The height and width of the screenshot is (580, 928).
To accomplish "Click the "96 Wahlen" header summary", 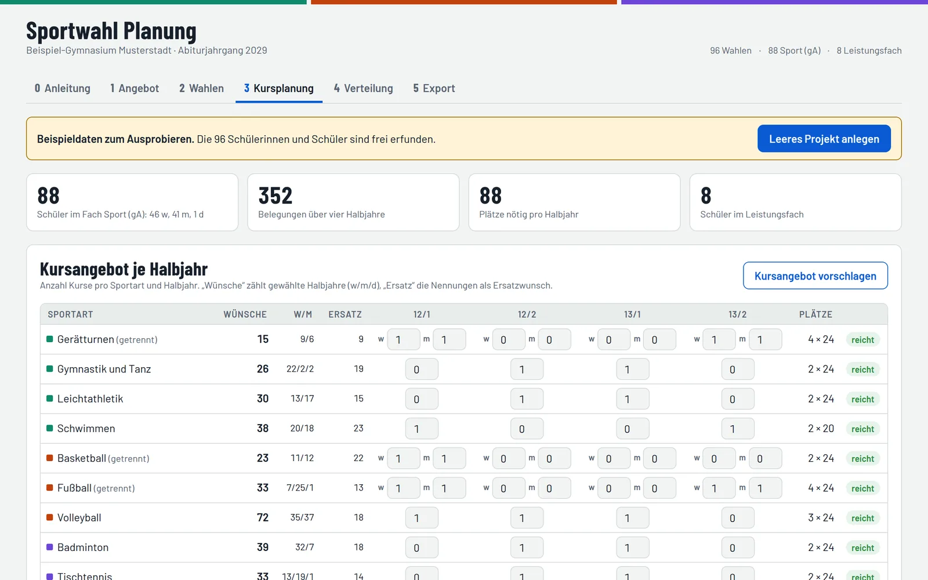I will click(730, 50).
